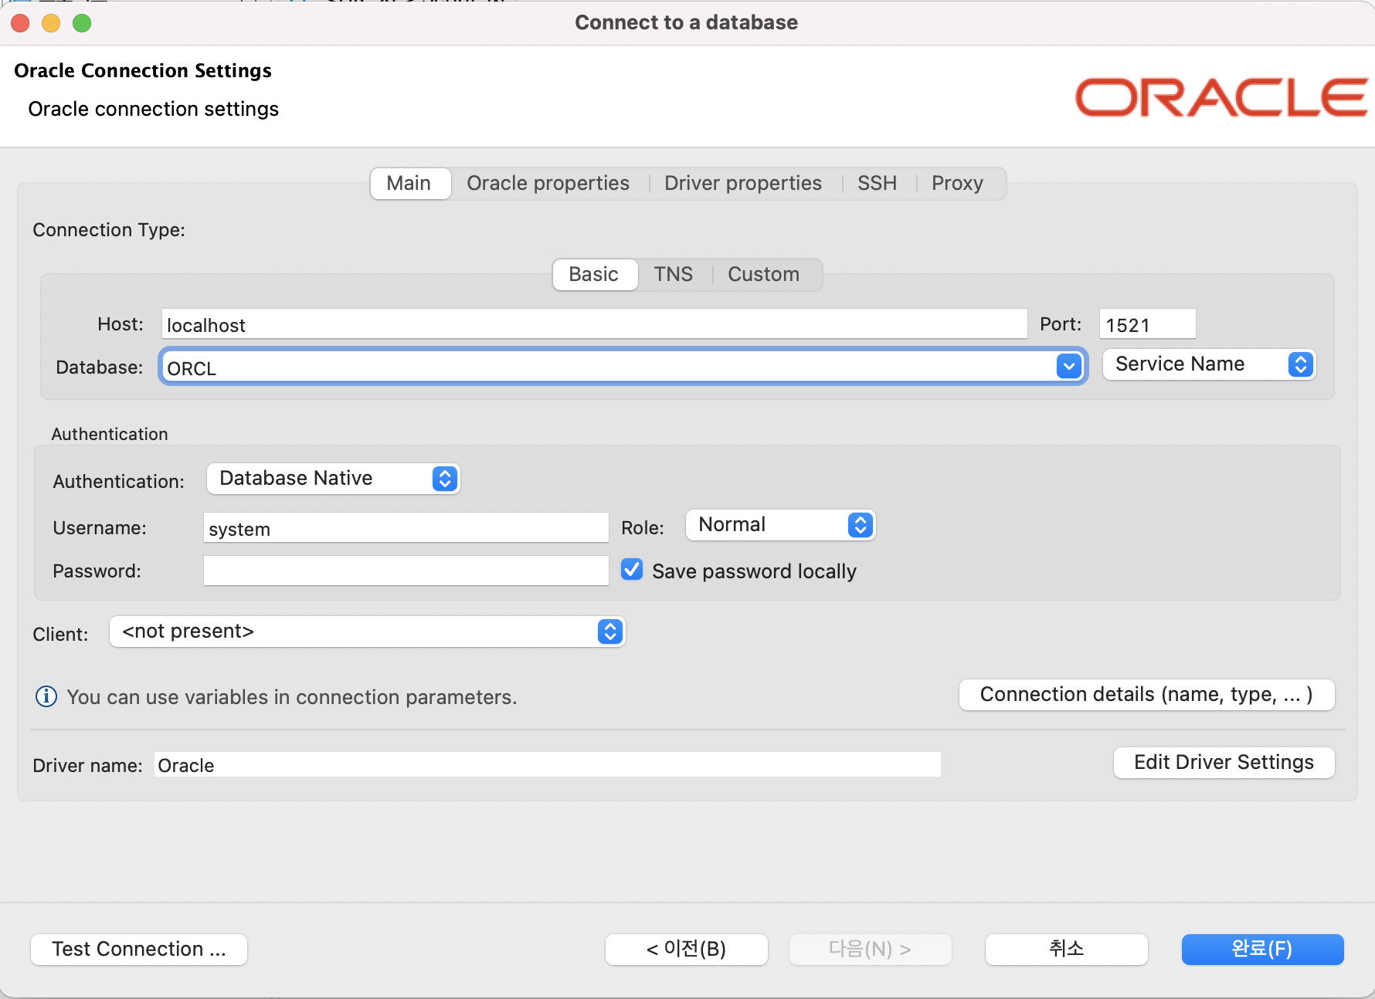Select the TNS connection type
Viewport: 1375px width, 999px height.
coord(673,274)
